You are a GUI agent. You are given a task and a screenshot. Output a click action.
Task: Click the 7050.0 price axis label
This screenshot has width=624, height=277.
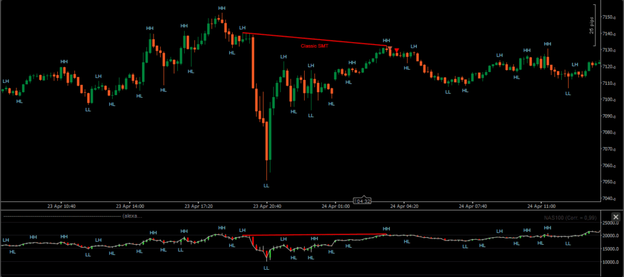click(609, 182)
